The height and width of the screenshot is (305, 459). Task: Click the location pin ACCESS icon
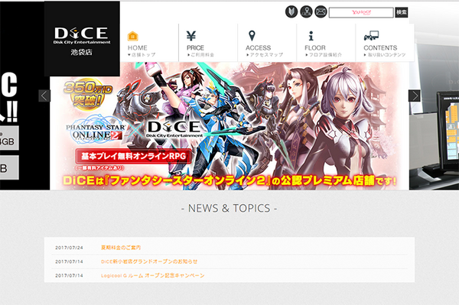point(252,36)
